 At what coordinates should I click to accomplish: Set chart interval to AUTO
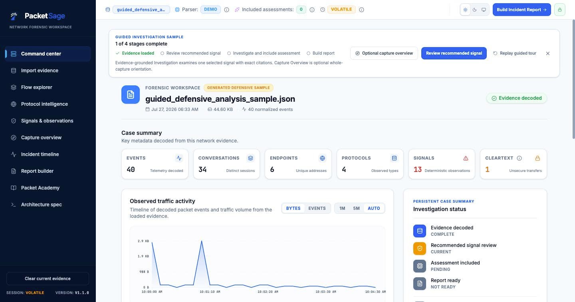tap(374, 208)
